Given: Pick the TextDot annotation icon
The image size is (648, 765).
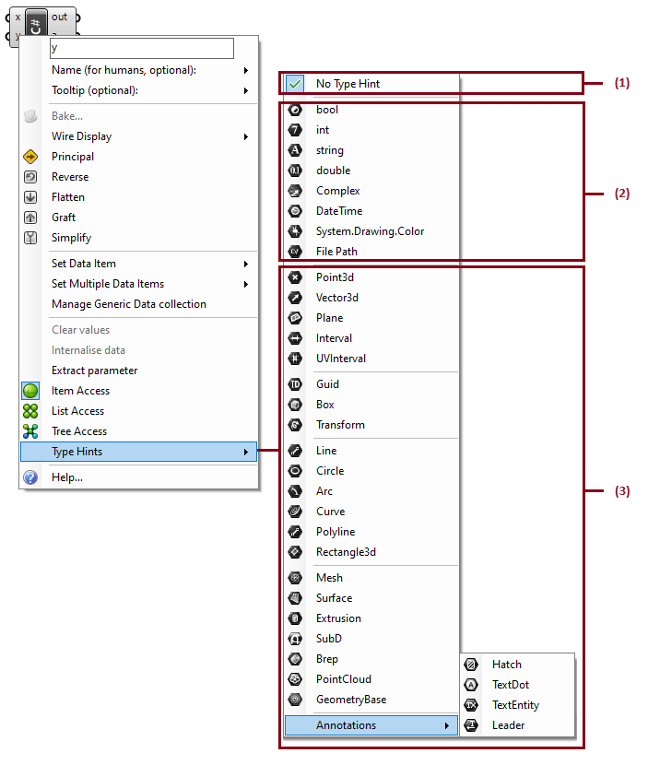Looking at the screenshot, I should coord(471,685).
